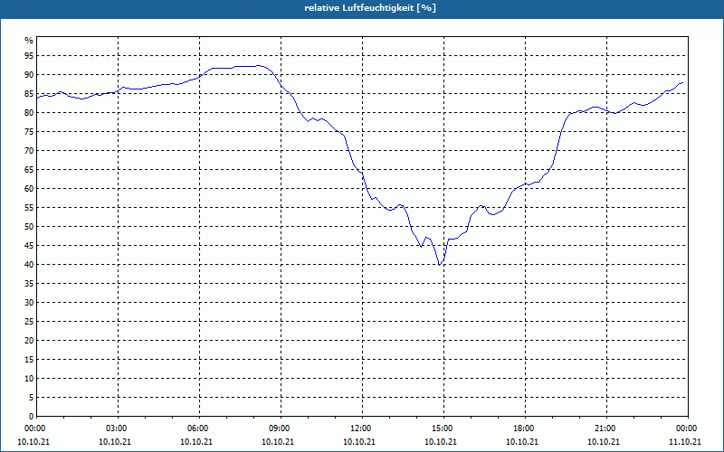Screen dimensions: 724x452
Task: Click the 20 y-axis value
Action: (x=29, y=341)
